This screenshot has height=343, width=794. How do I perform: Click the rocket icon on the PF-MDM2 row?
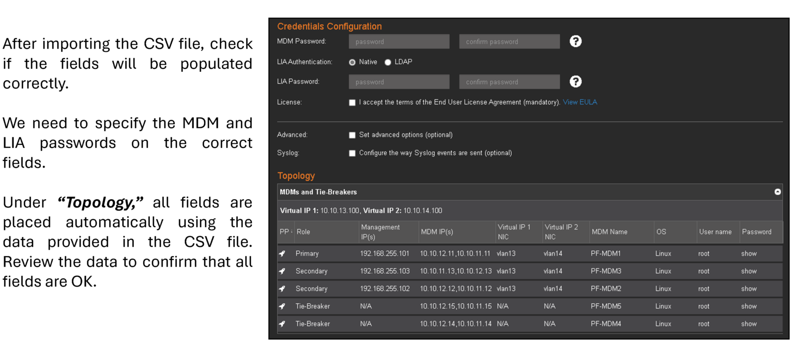pyautogui.click(x=282, y=289)
